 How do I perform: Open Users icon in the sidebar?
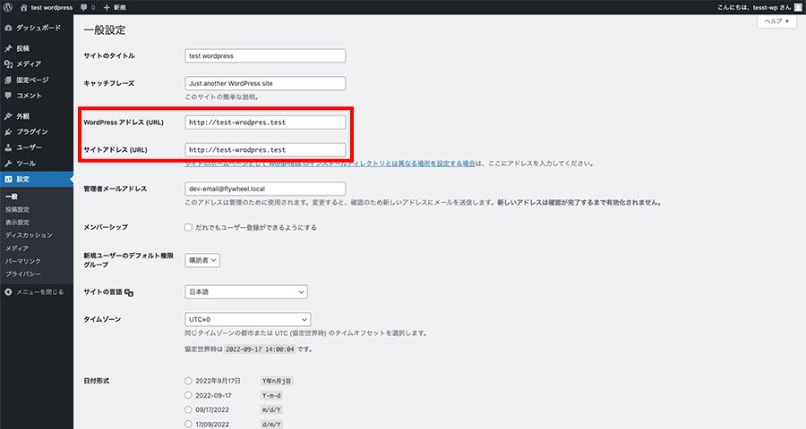[8, 147]
